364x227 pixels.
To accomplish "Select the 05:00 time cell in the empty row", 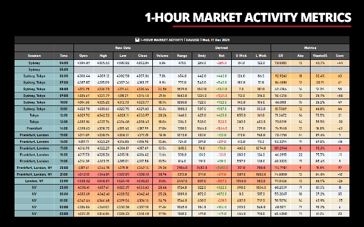I will click(x=64, y=70).
